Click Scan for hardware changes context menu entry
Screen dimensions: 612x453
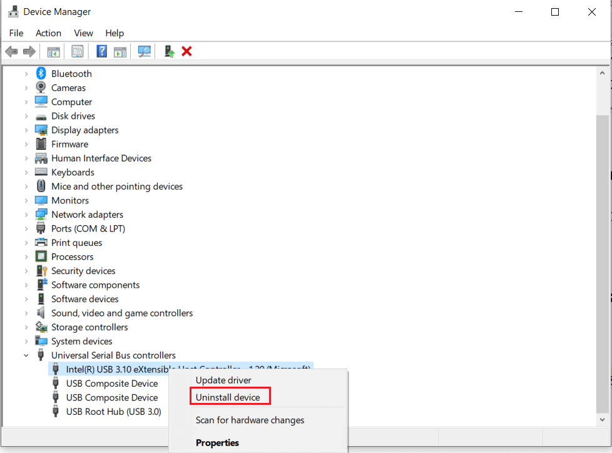tap(250, 420)
